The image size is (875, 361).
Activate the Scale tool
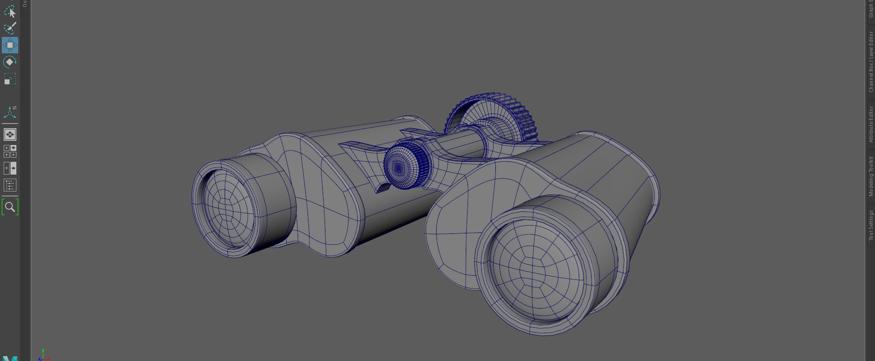click(x=10, y=79)
